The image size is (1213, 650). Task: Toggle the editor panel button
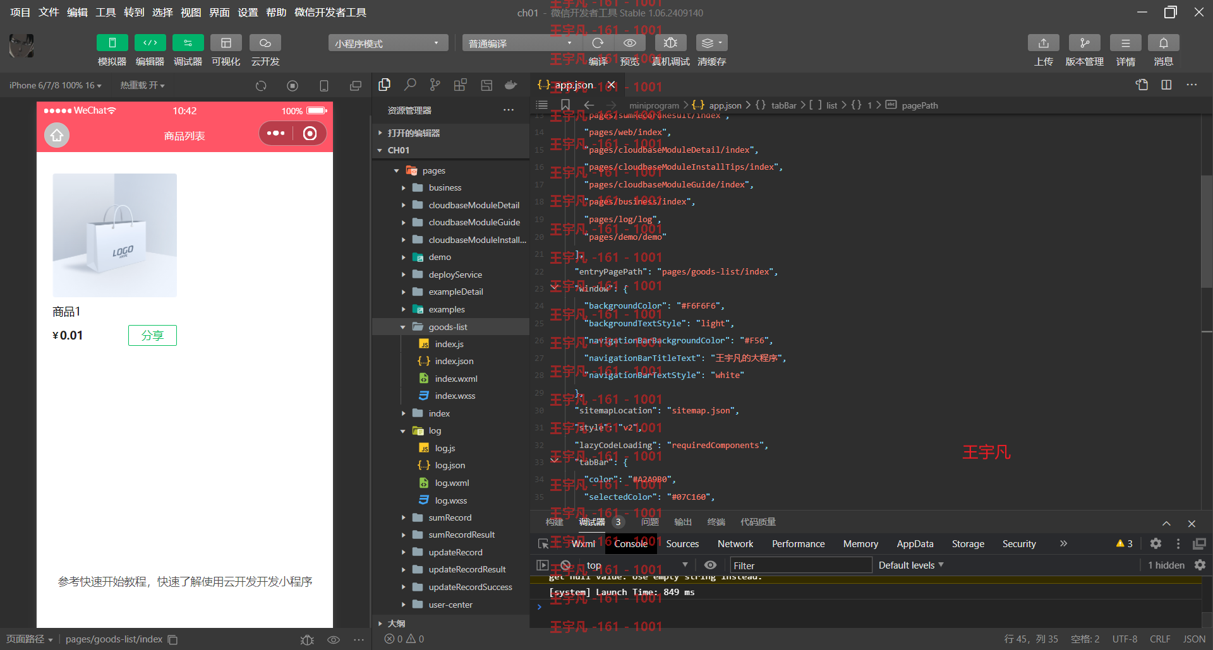coord(150,43)
